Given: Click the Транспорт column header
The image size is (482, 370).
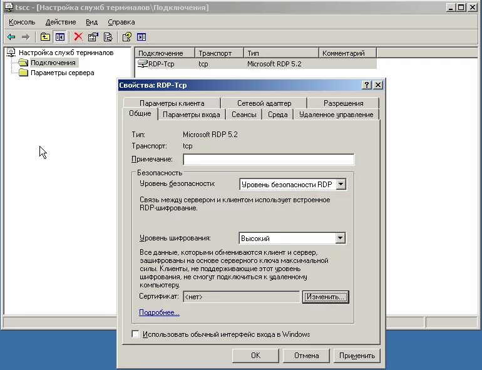Looking at the screenshot, I should (219, 53).
